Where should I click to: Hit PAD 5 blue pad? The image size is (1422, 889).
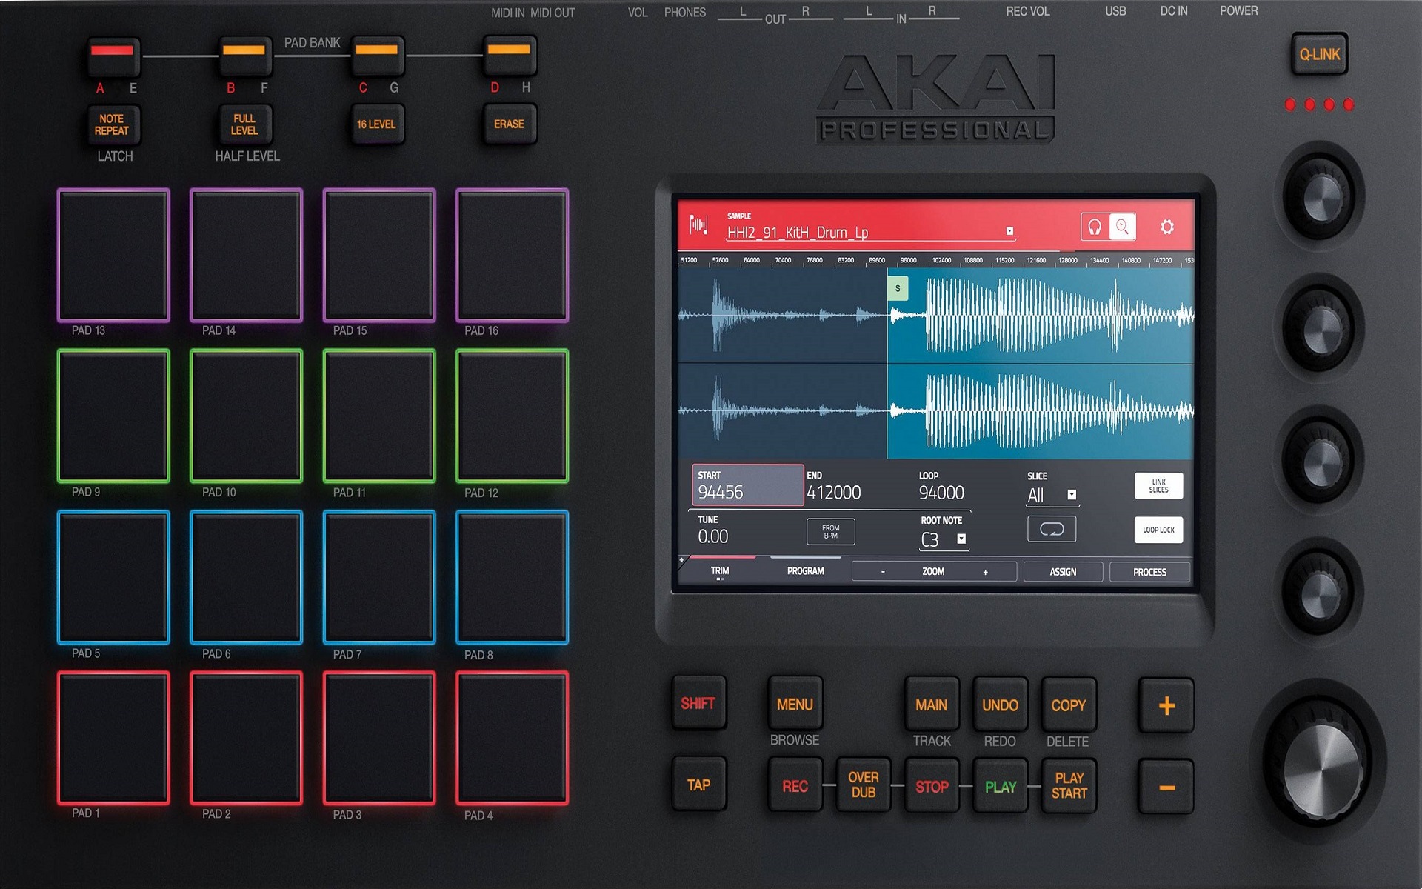point(113,577)
